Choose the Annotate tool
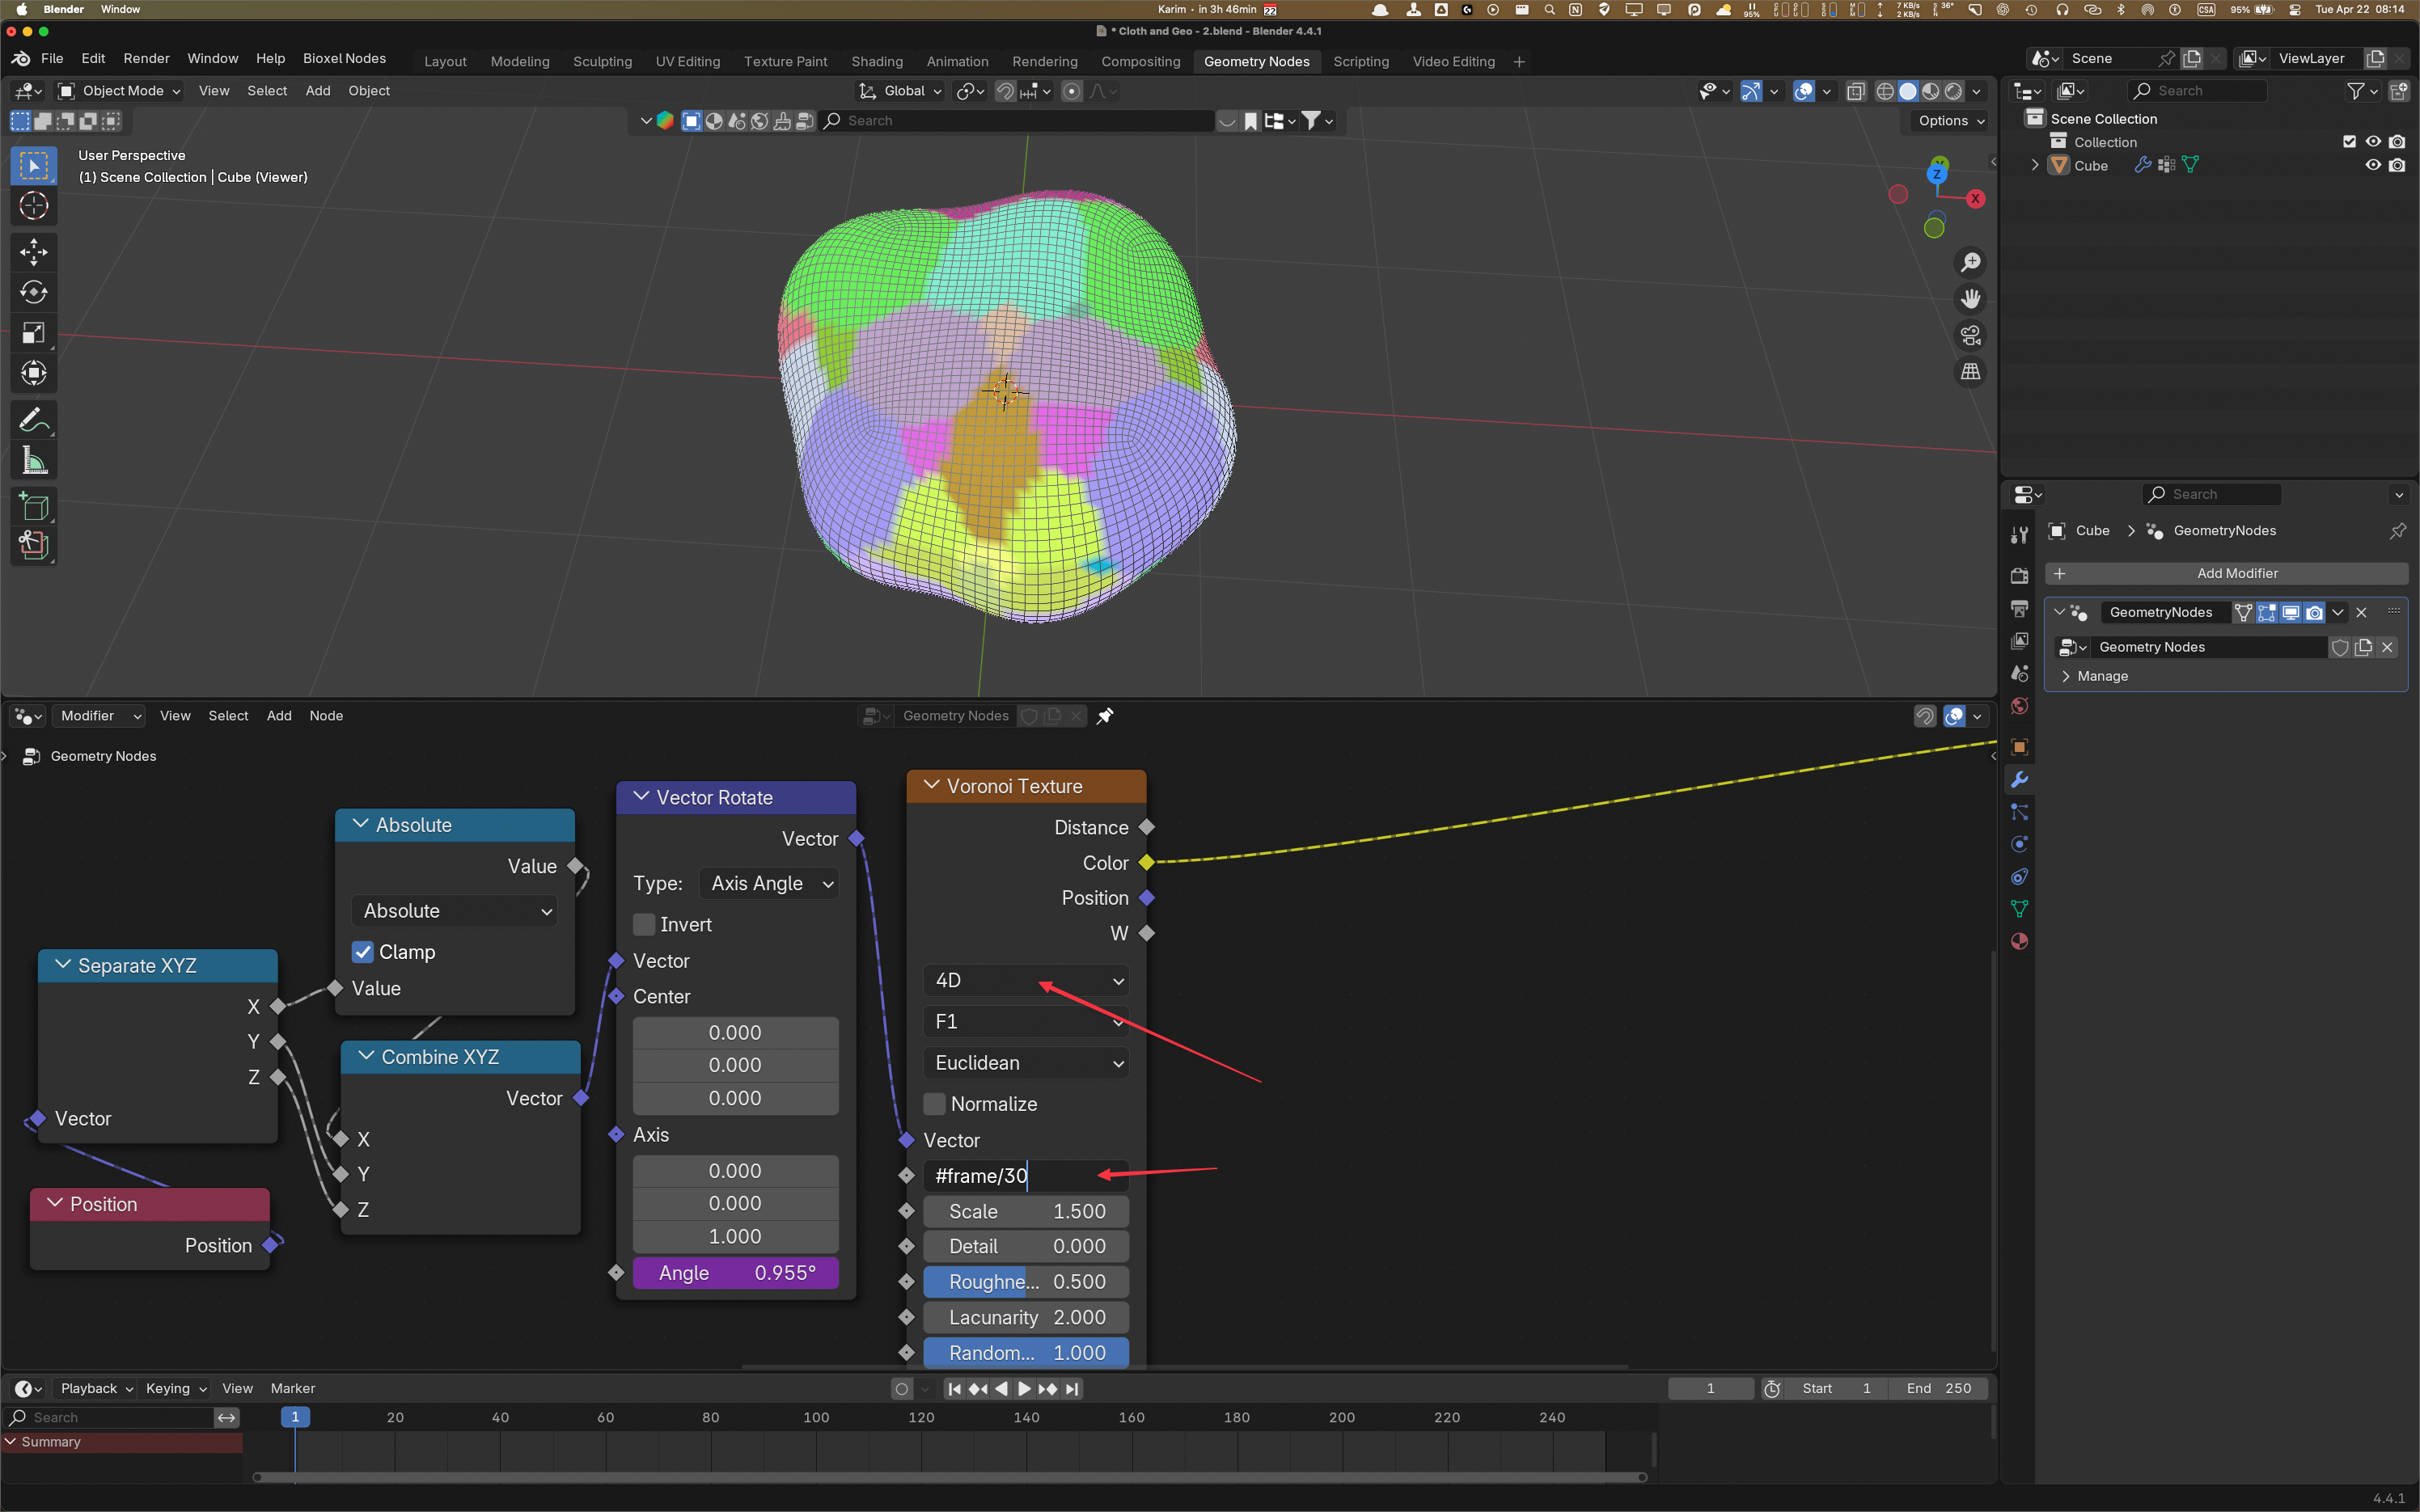Viewport: 2420px width, 1512px height. click(34, 420)
